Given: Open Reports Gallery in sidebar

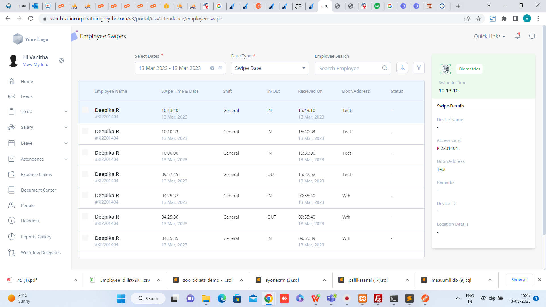Looking at the screenshot, I should [x=36, y=237].
